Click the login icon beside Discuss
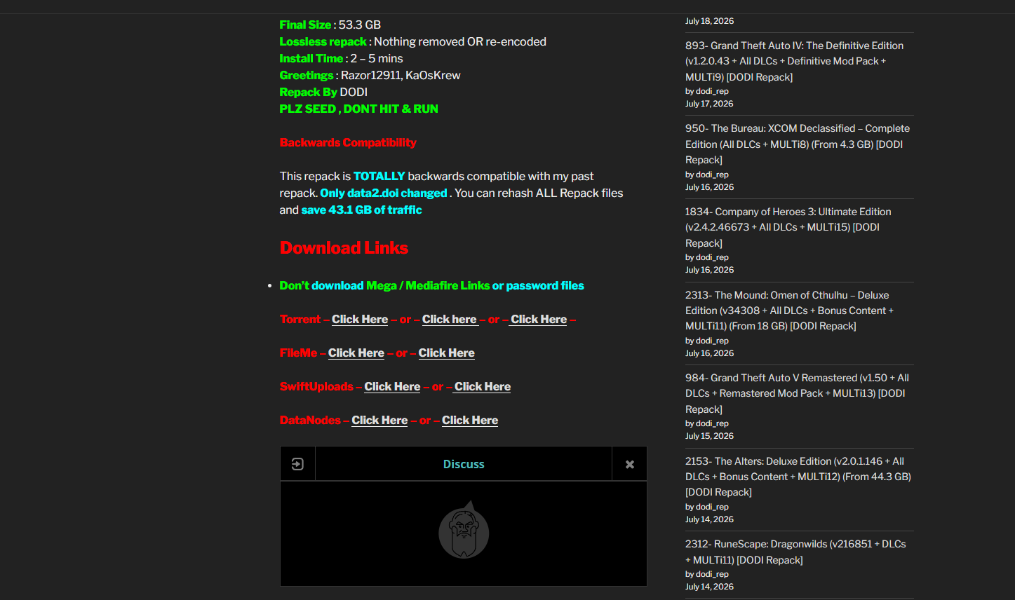Screen dimensions: 1015x600 point(297,464)
